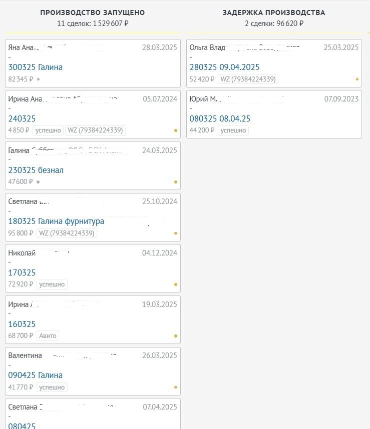The height and width of the screenshot is (429, 370).
Task: Open delayed deal 080325 08.04.25
Action: pyautogui.click(x=220, y=118)
